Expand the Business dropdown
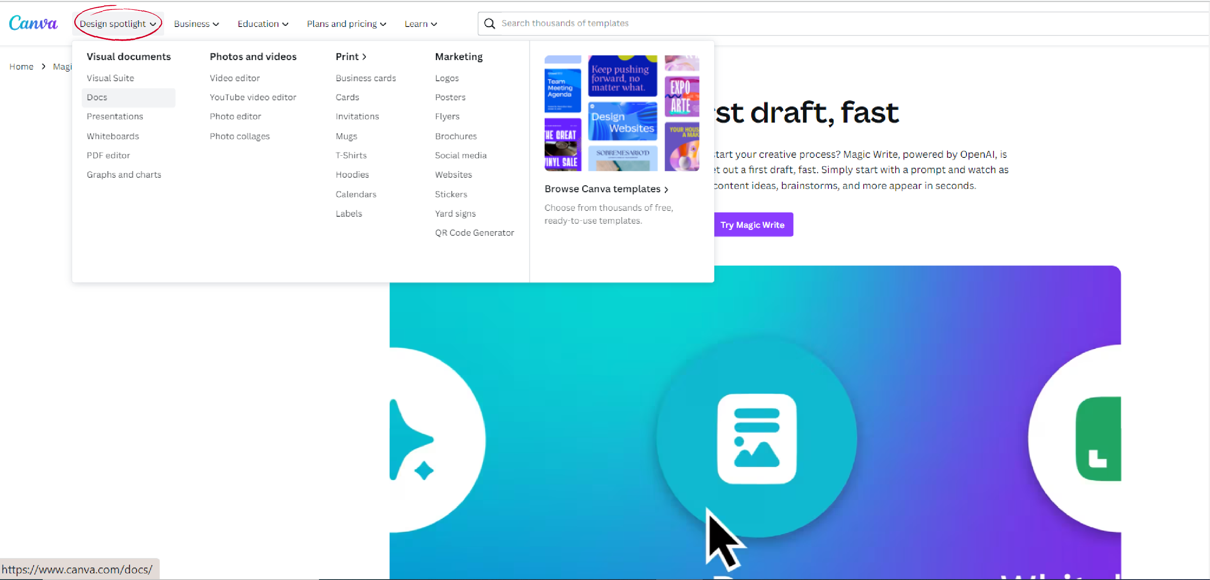Image resolution: width=1210 pixels, height=580 pixels. (195, 24)
